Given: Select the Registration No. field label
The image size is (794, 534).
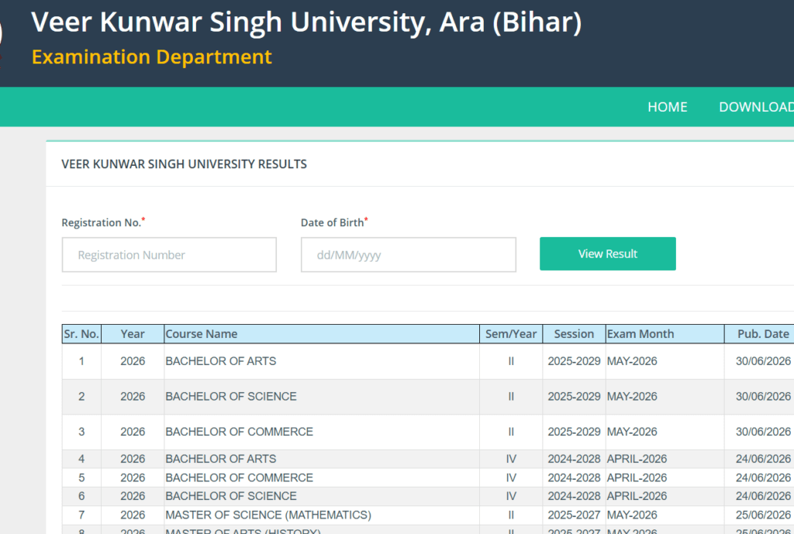Looking at the screenshot, I should (103, 222).
